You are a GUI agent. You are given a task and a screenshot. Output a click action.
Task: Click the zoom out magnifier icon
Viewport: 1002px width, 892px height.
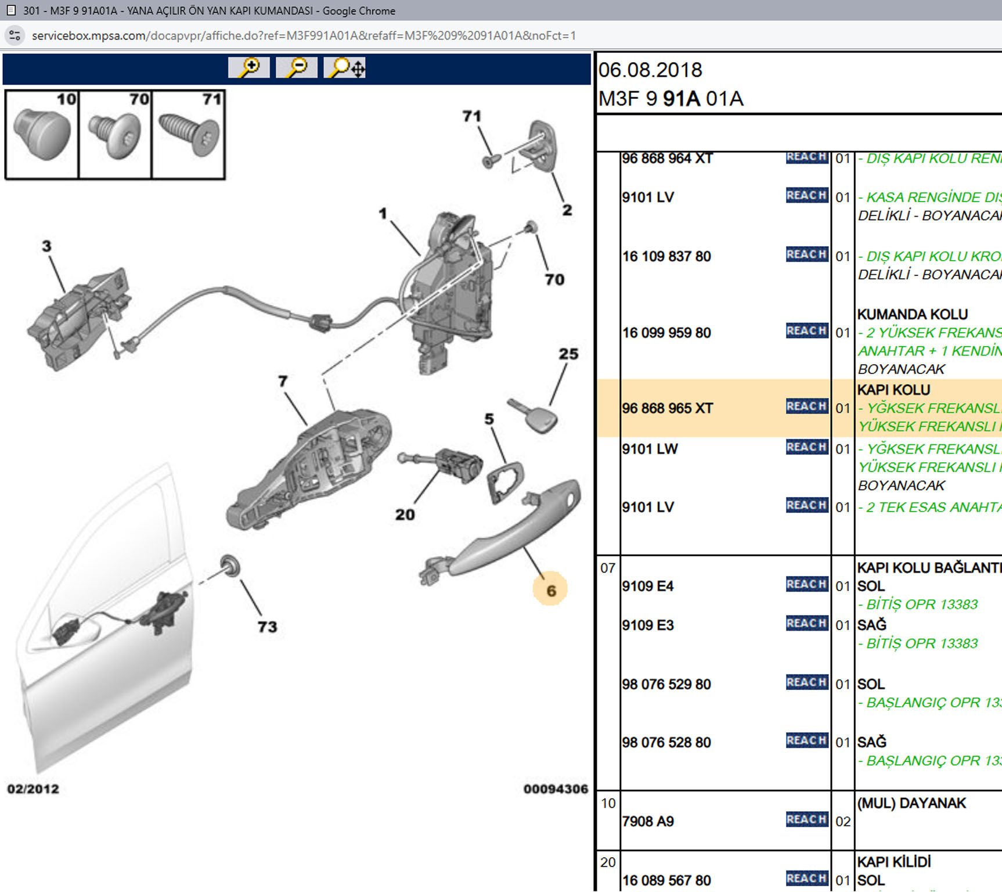click(x=297, y=68)
